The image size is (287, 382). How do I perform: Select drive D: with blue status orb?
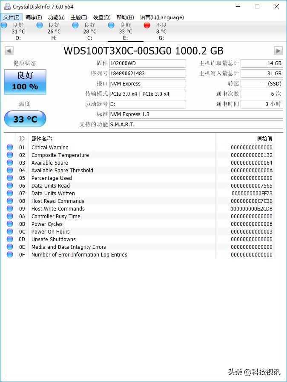(4, 25)
